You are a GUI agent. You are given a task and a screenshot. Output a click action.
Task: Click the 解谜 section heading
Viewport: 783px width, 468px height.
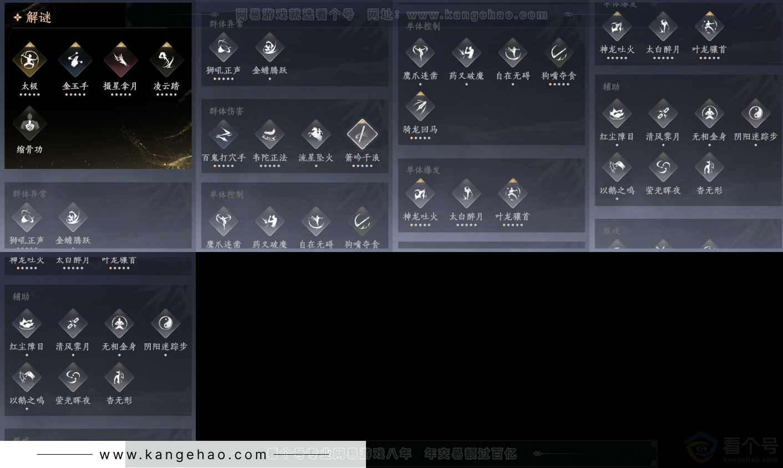click(x=39, y=18)
